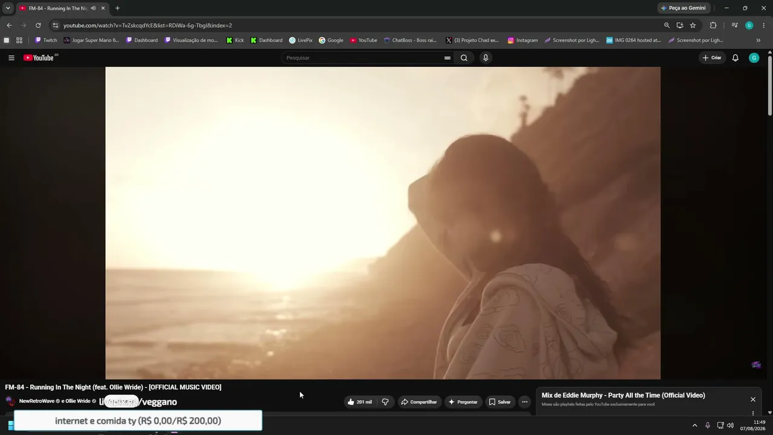
Task: Reload the current YouTube page
Action: [x=38, y=25]
